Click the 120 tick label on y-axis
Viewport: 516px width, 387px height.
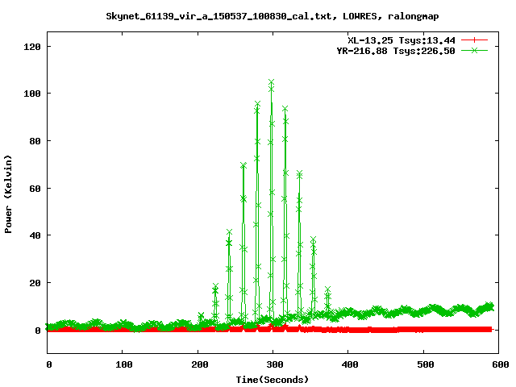(31, 46)
